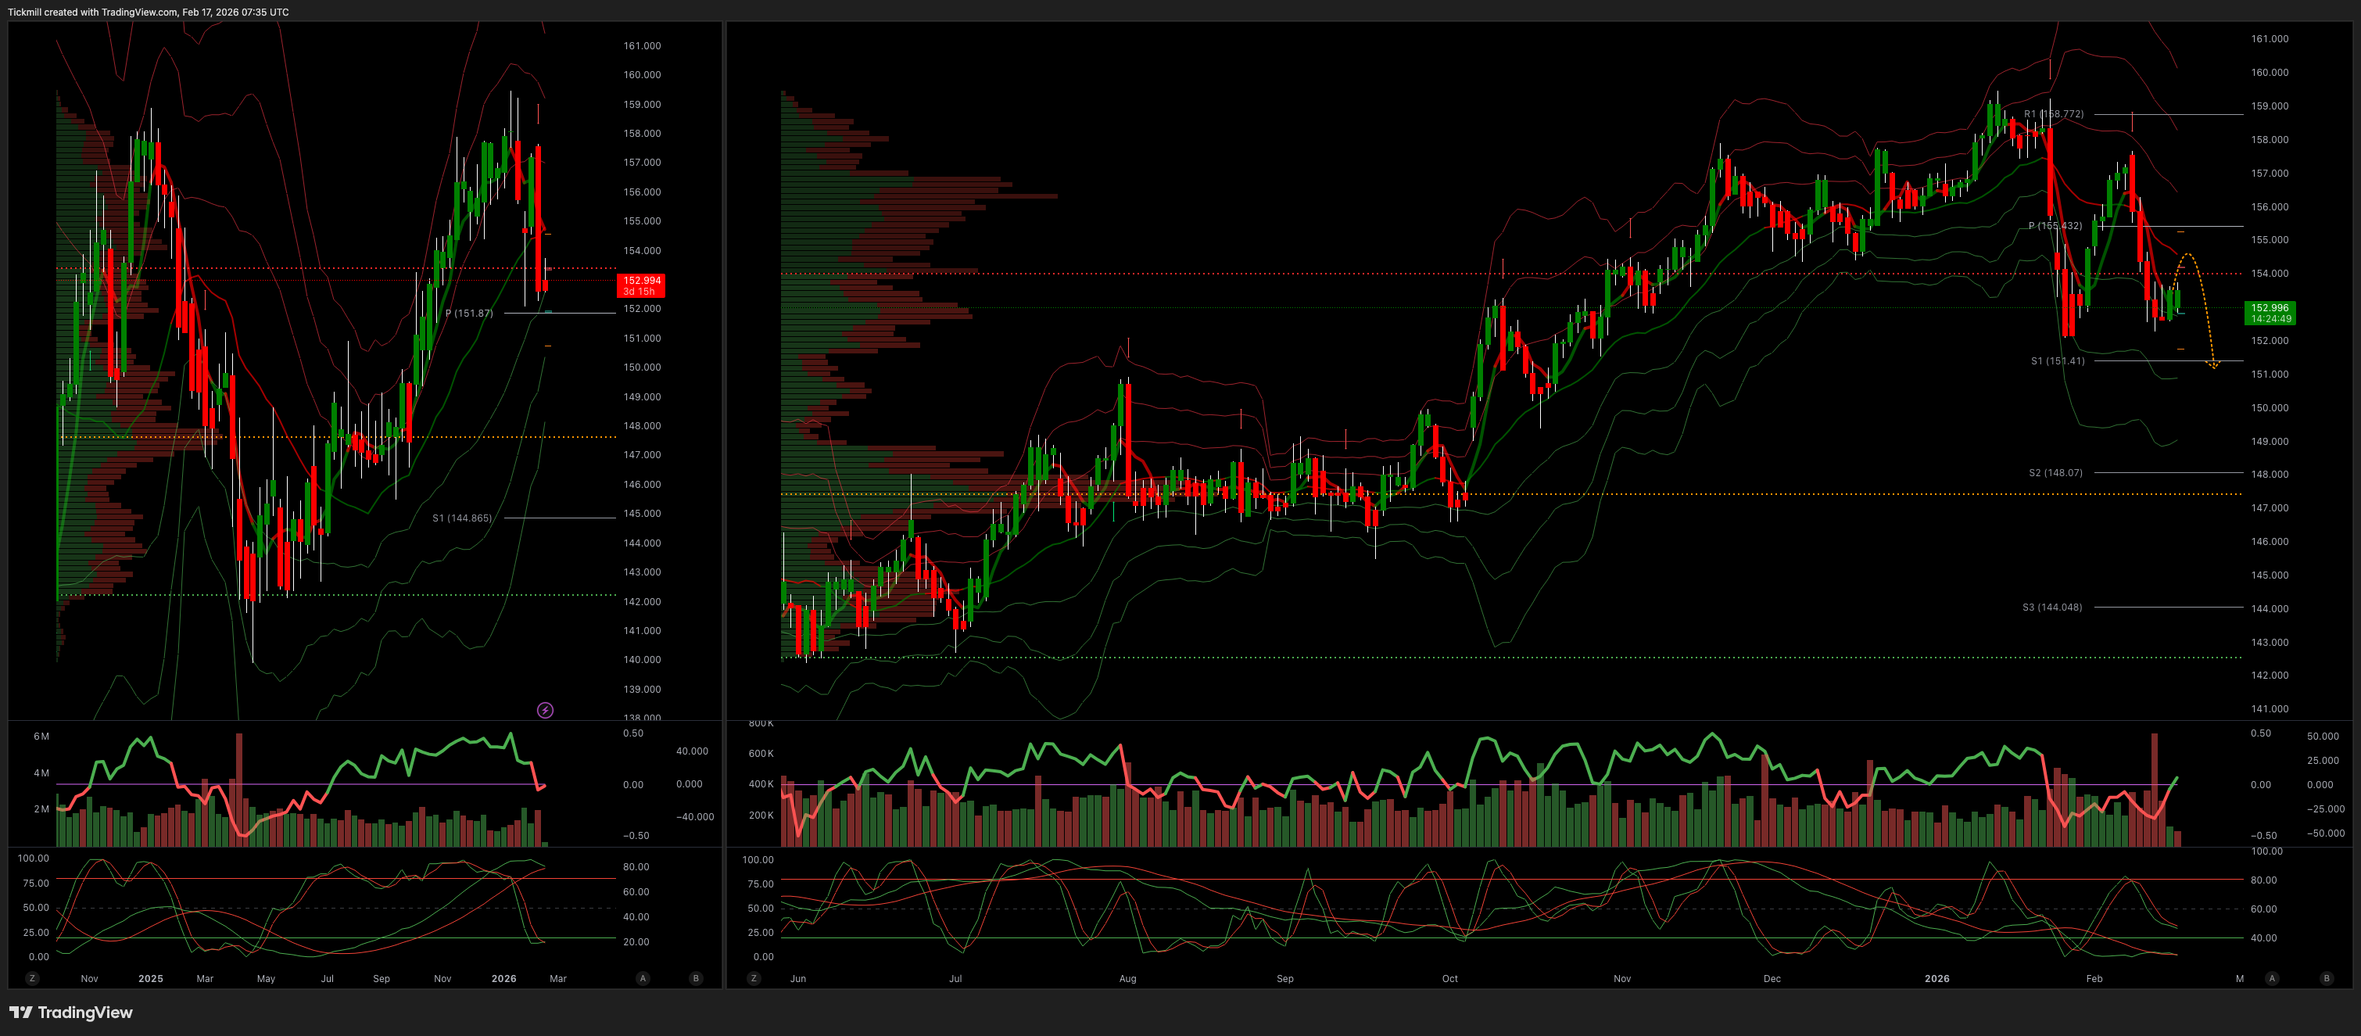Toggle the A auto-scale button on right chart
The image size is (2361, 1036).
coord(2271,978)
